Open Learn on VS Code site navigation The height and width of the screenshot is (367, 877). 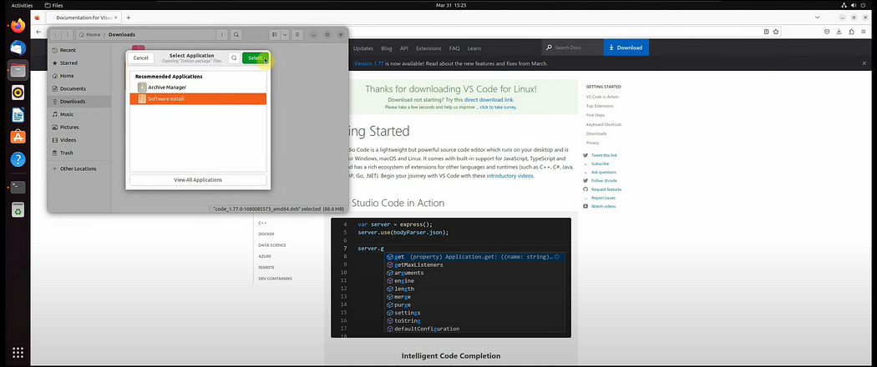pos(474,48)
